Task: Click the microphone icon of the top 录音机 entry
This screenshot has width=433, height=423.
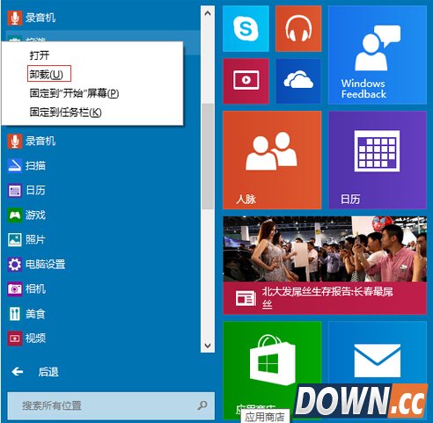Action: pos(15,18)
